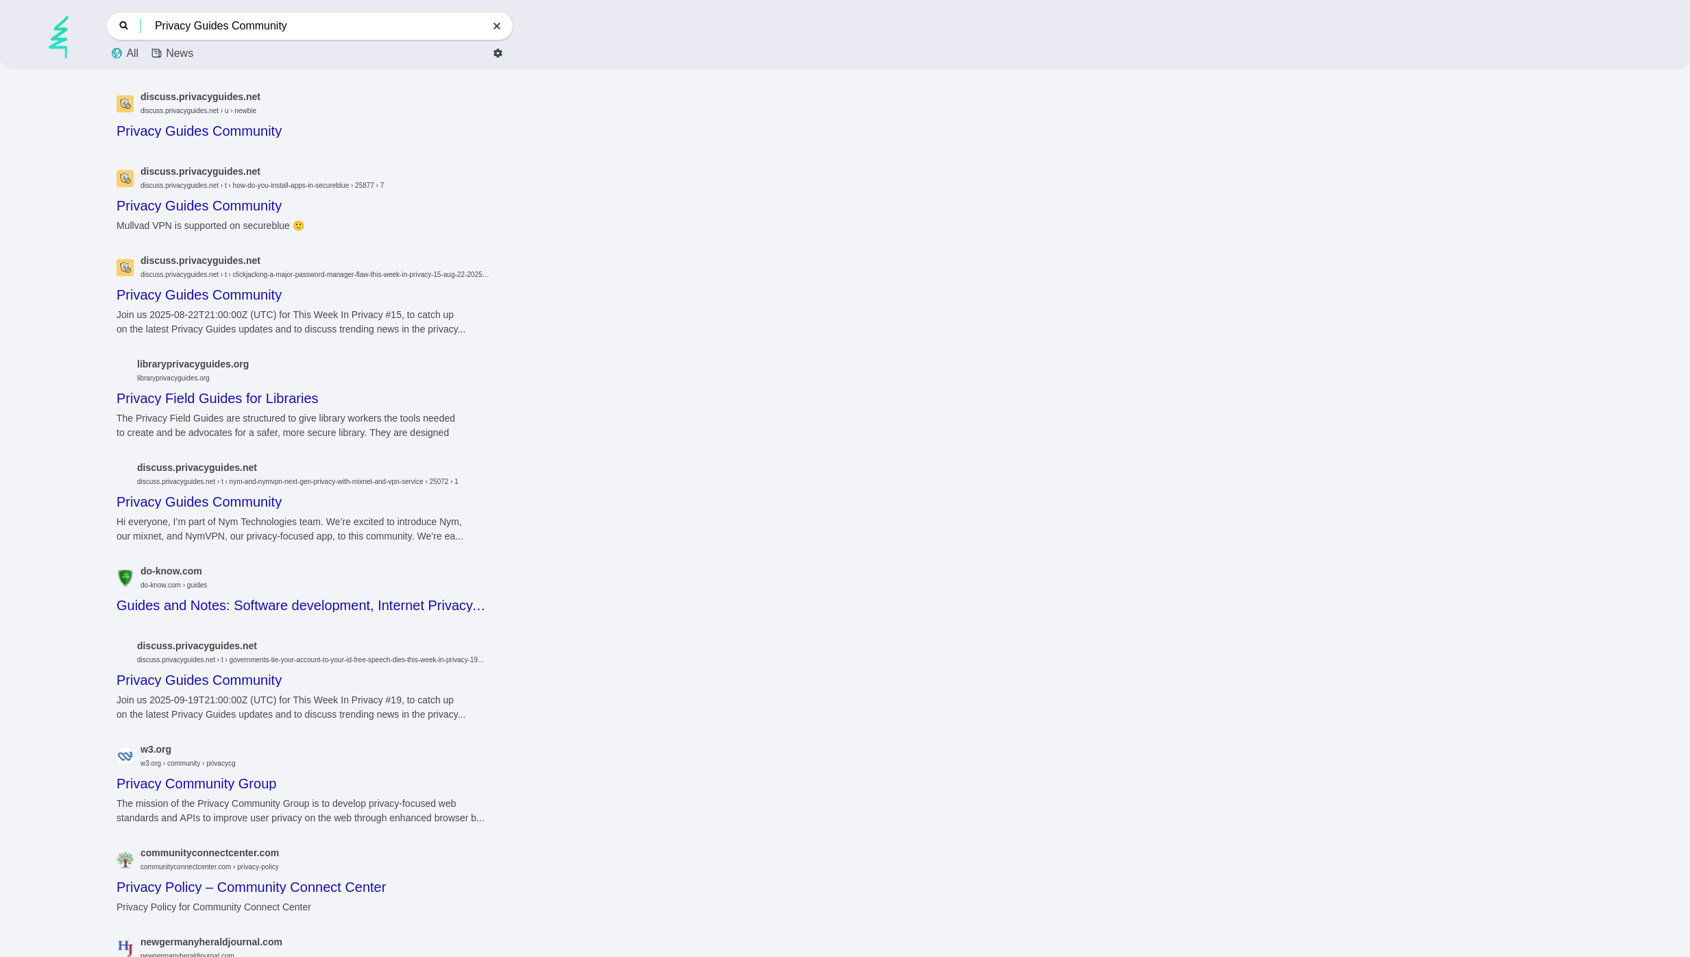Open search settings gear icon
The width and height of the screenshot is (1690, 957).
(x=498, y=53)
